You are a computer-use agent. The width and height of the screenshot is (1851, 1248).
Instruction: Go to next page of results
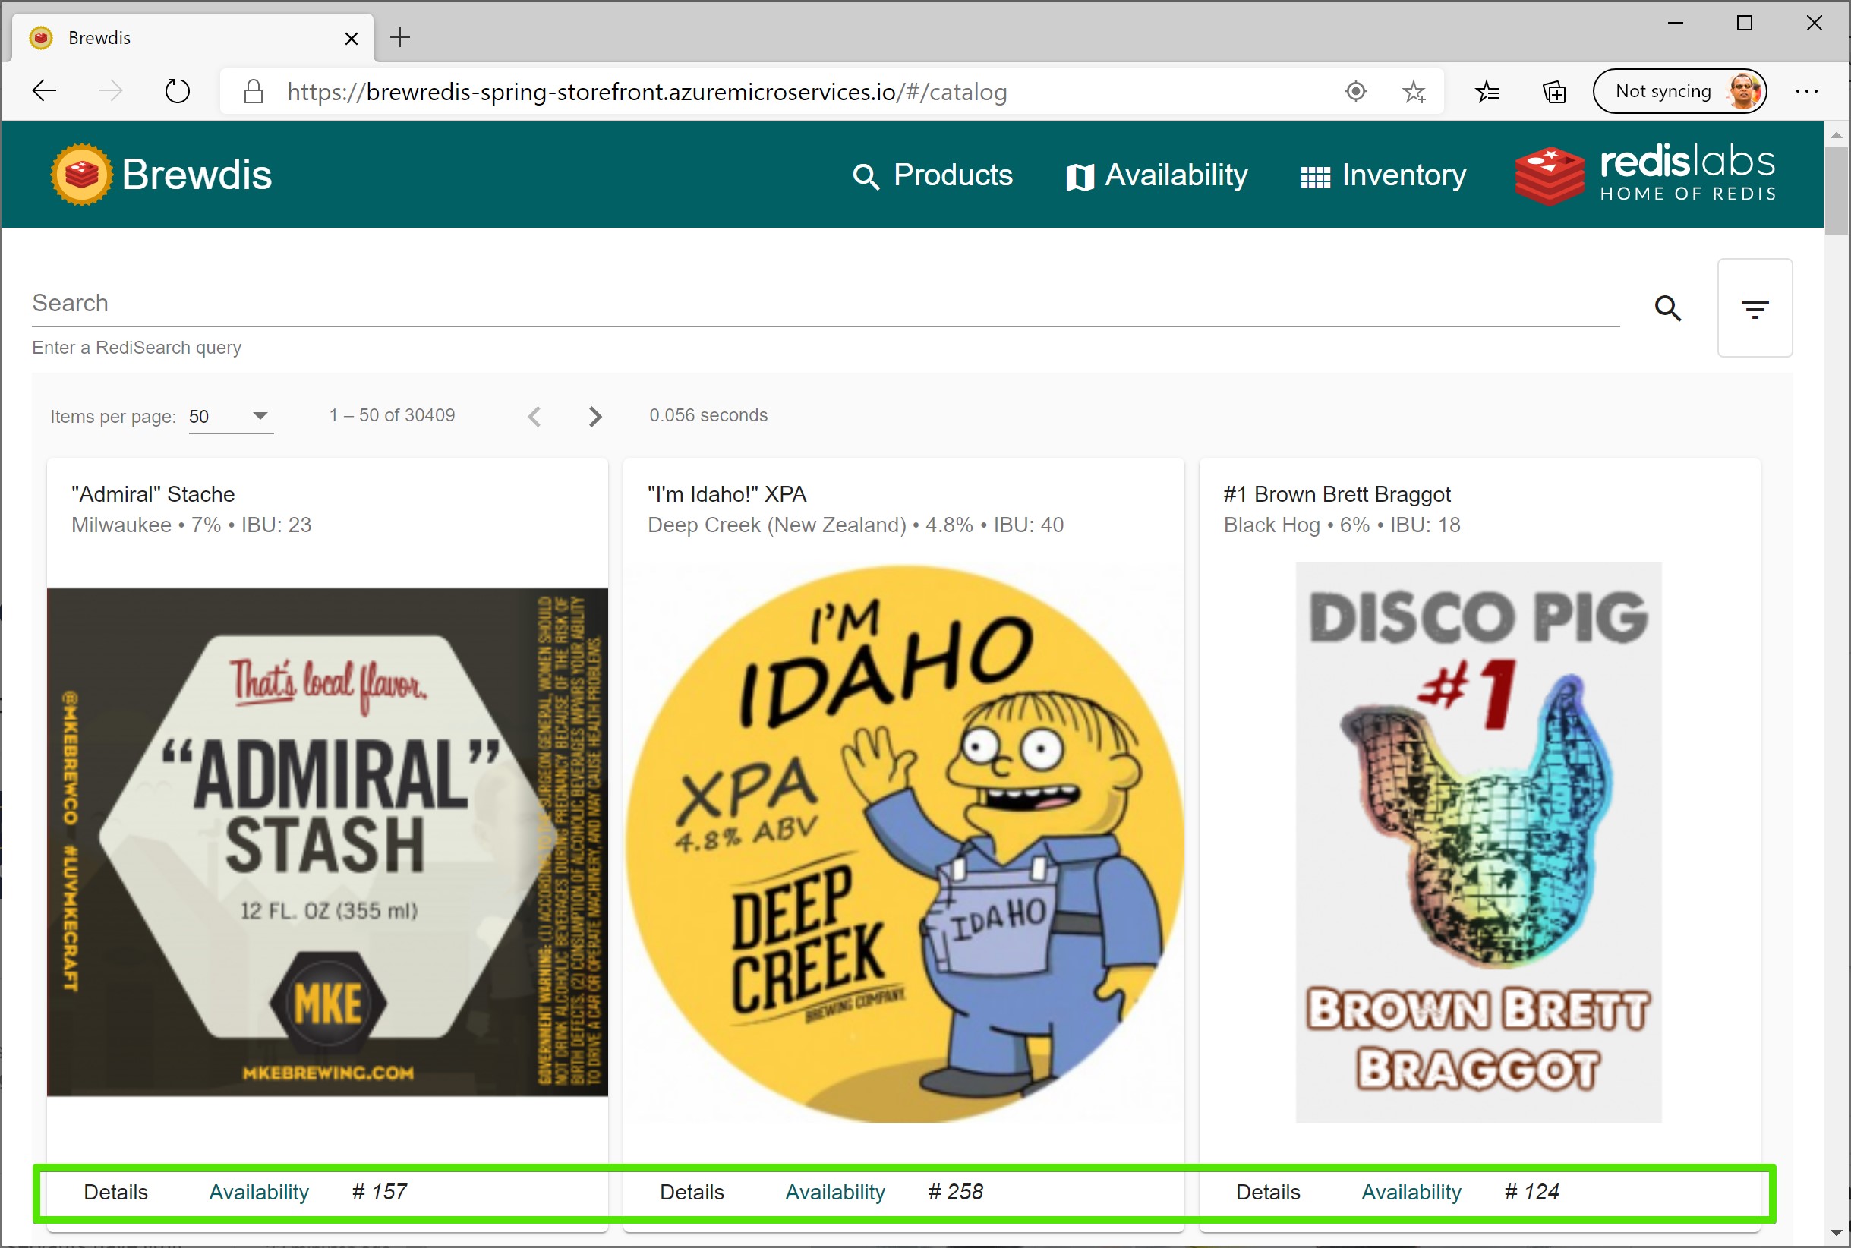(594, 416)
